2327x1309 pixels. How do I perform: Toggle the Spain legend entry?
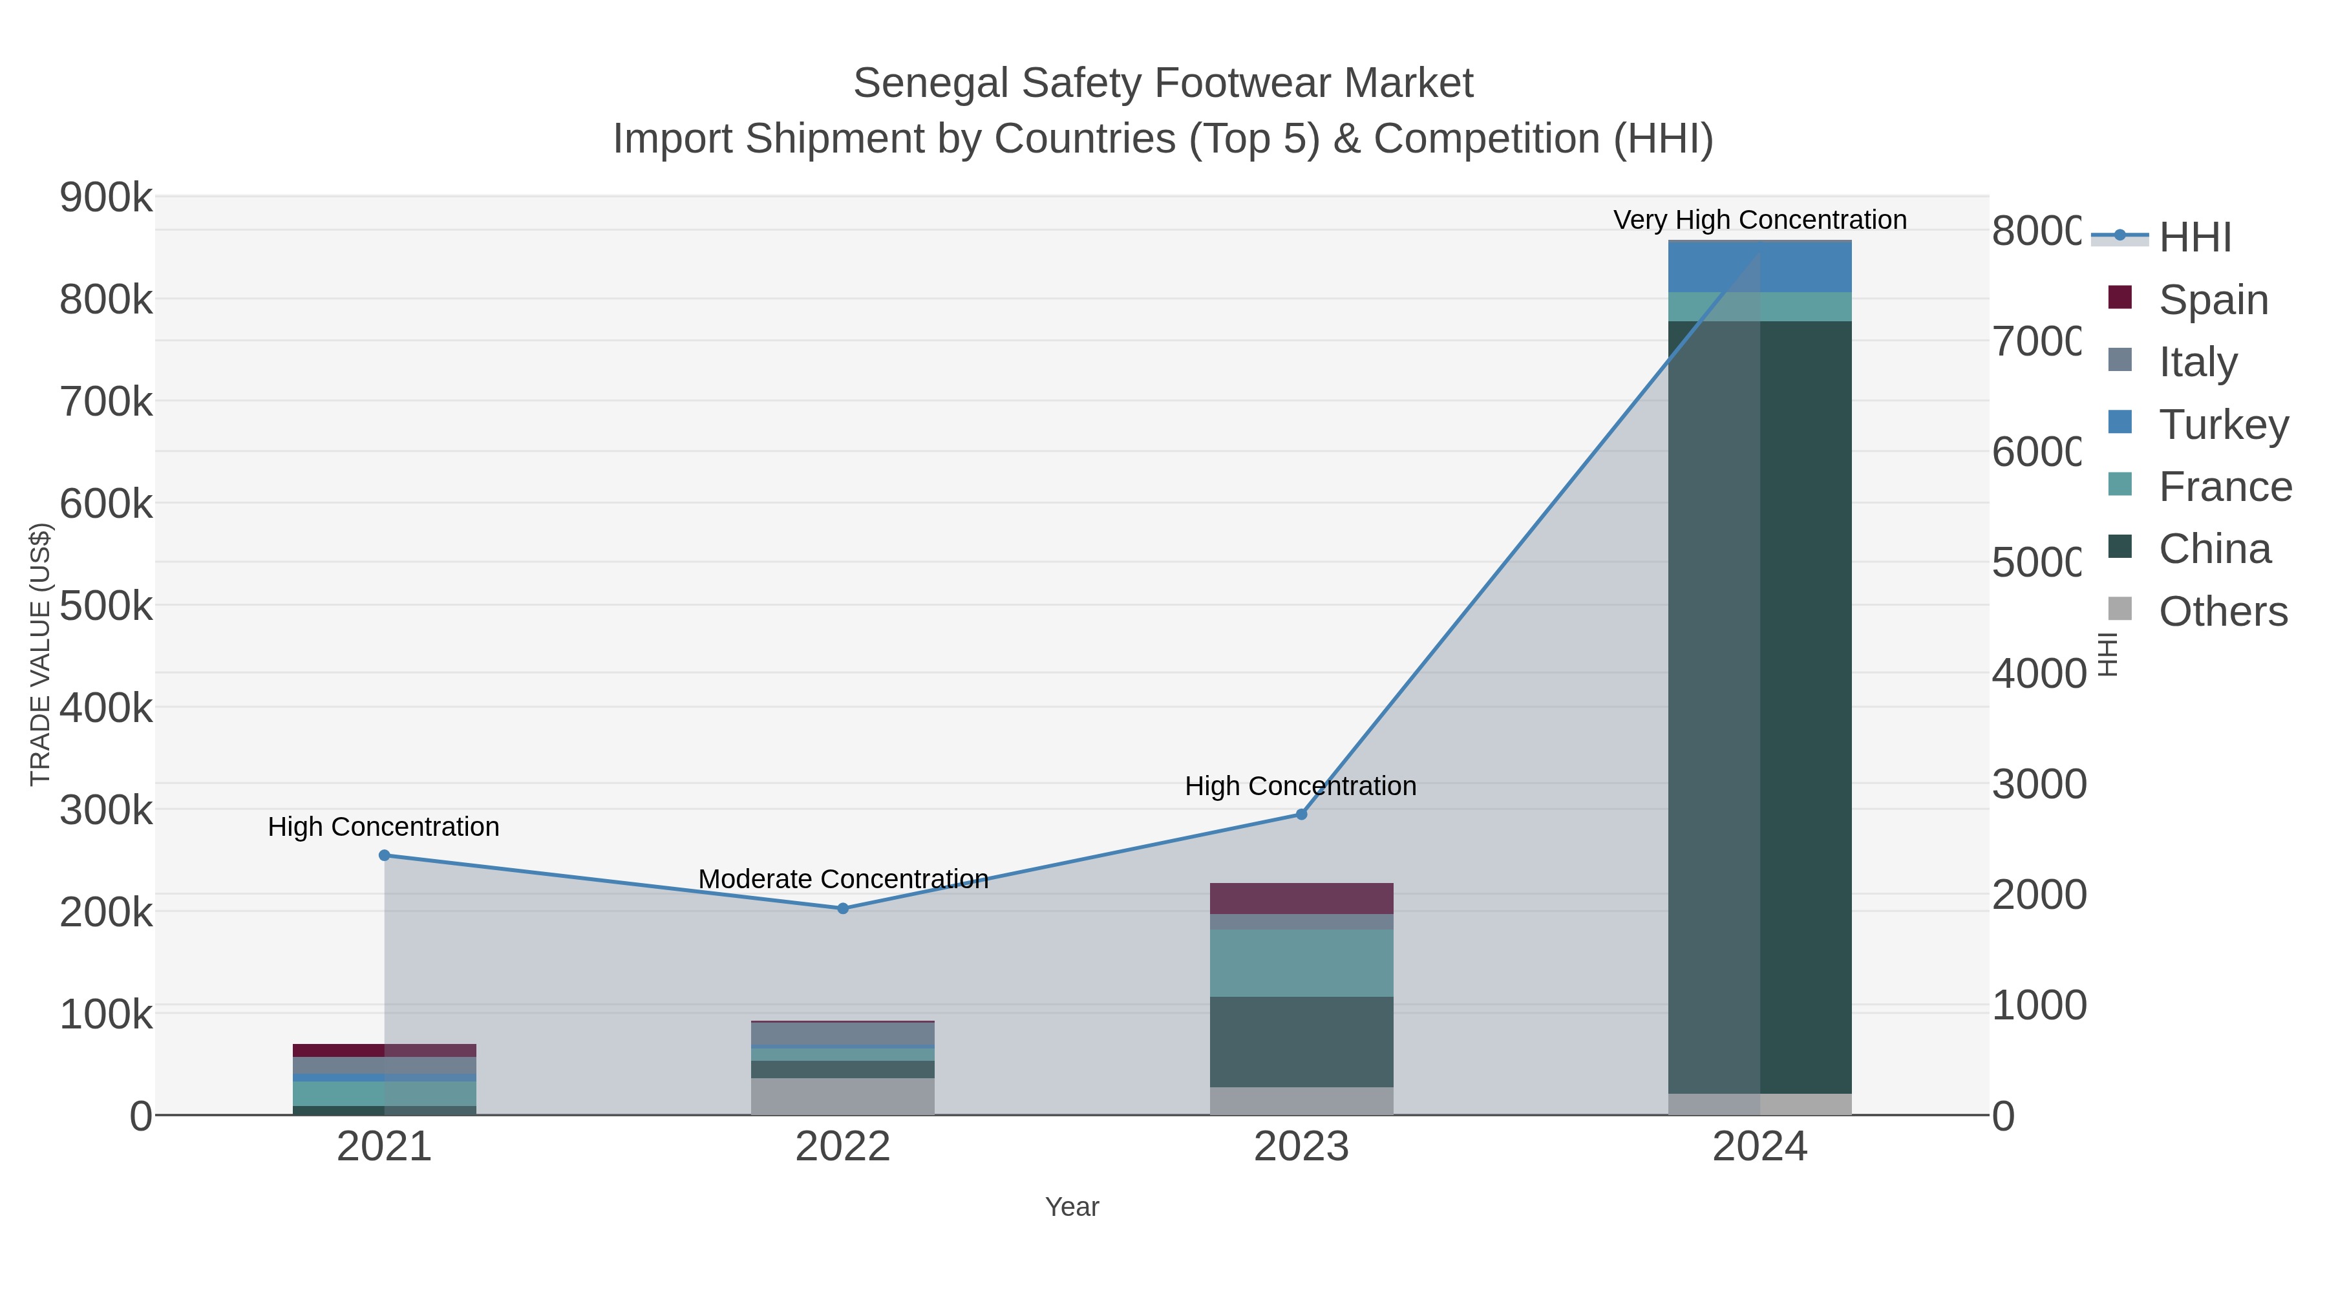[2188, 299]
